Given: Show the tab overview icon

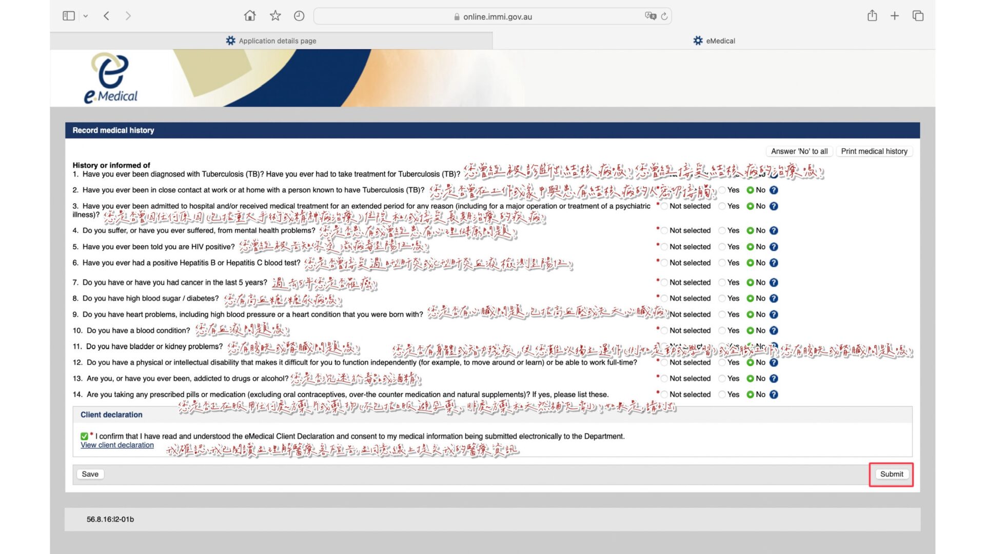Looking at the screenshot, I should 918,16.
